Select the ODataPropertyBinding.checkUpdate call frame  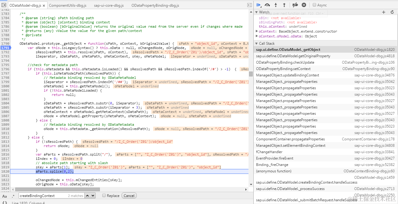click(x=326, y=62)
